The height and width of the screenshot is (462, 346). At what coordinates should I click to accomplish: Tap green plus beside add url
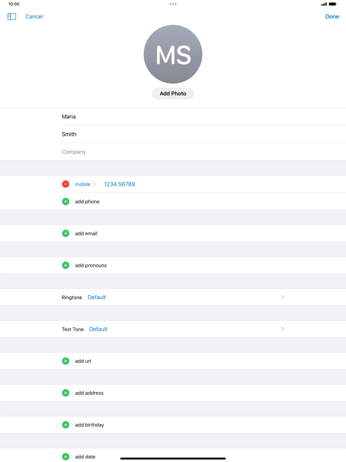click(66, 361)
